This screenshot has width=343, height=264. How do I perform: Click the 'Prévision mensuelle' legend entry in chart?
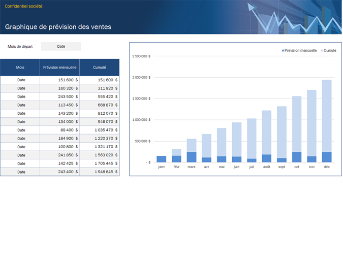(x=299, y=50)
